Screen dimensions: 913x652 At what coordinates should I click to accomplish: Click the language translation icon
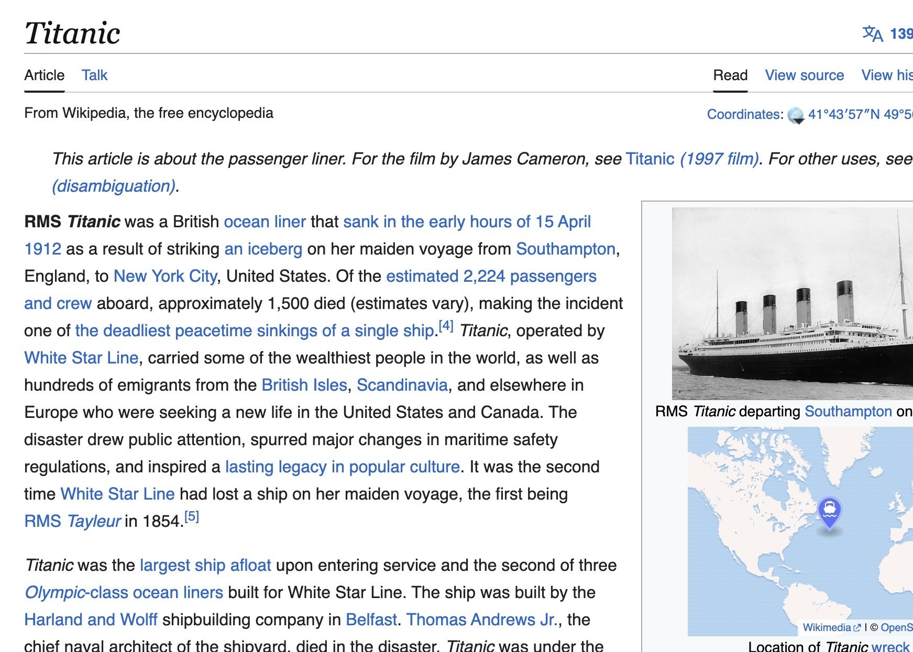872,34
